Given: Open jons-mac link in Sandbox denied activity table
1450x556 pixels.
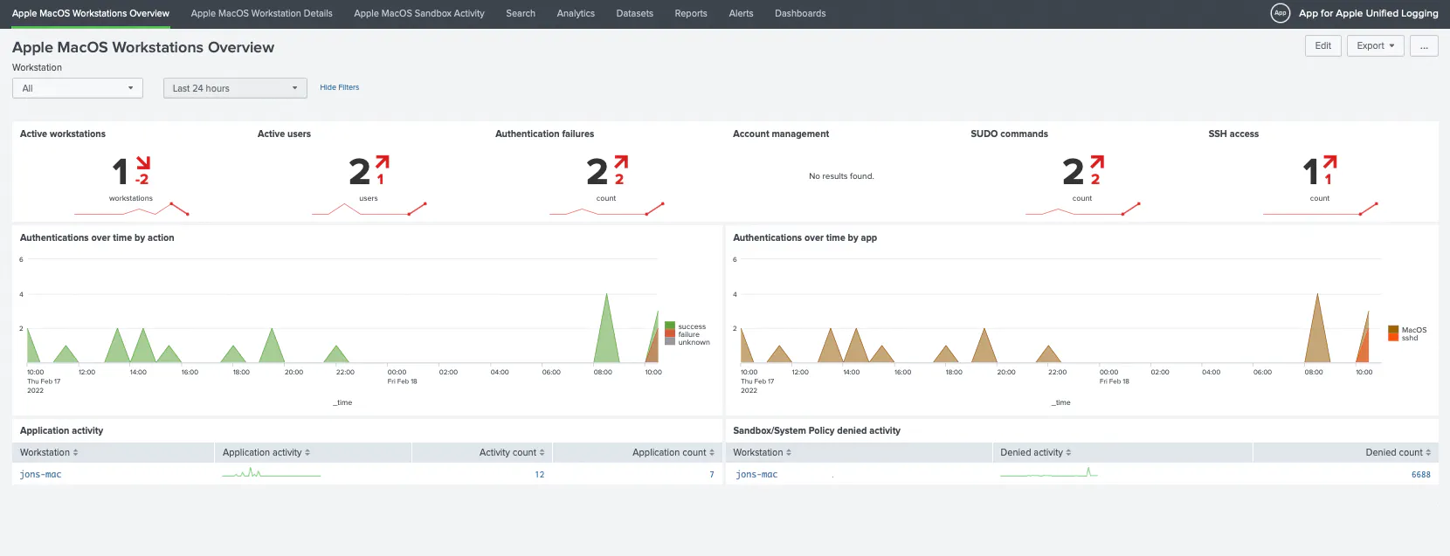Looking at the screenshot, I should click(756, 475).
